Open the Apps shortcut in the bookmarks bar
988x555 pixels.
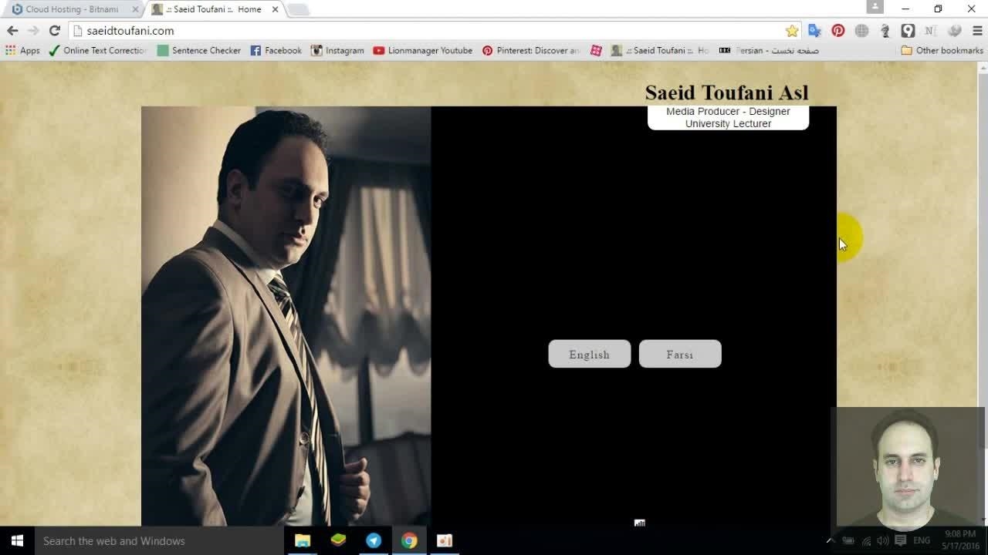tap(22, 50)
